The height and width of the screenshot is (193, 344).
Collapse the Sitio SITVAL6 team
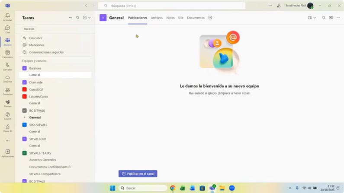[38, 125]
